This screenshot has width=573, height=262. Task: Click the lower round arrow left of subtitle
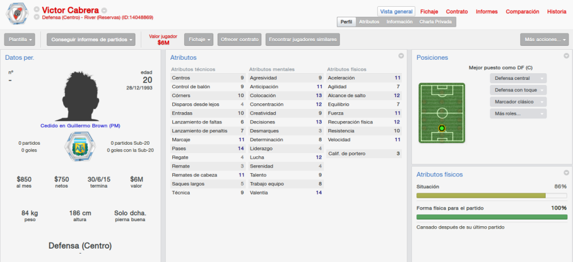click(x=36, y=17)
